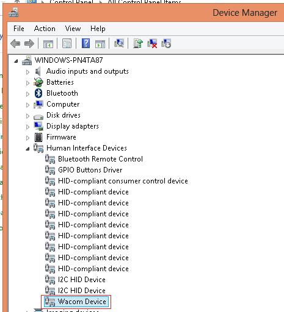Click the Bluetooth Remote Control device icon

[50, 159]
